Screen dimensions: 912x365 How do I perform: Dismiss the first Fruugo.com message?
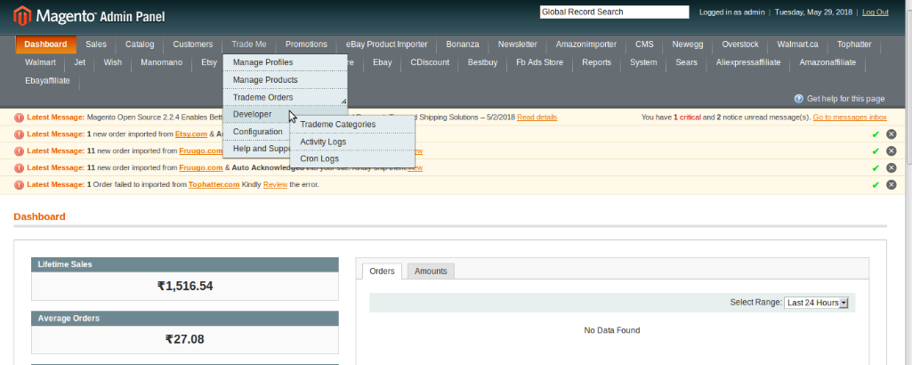click(891, 151)
